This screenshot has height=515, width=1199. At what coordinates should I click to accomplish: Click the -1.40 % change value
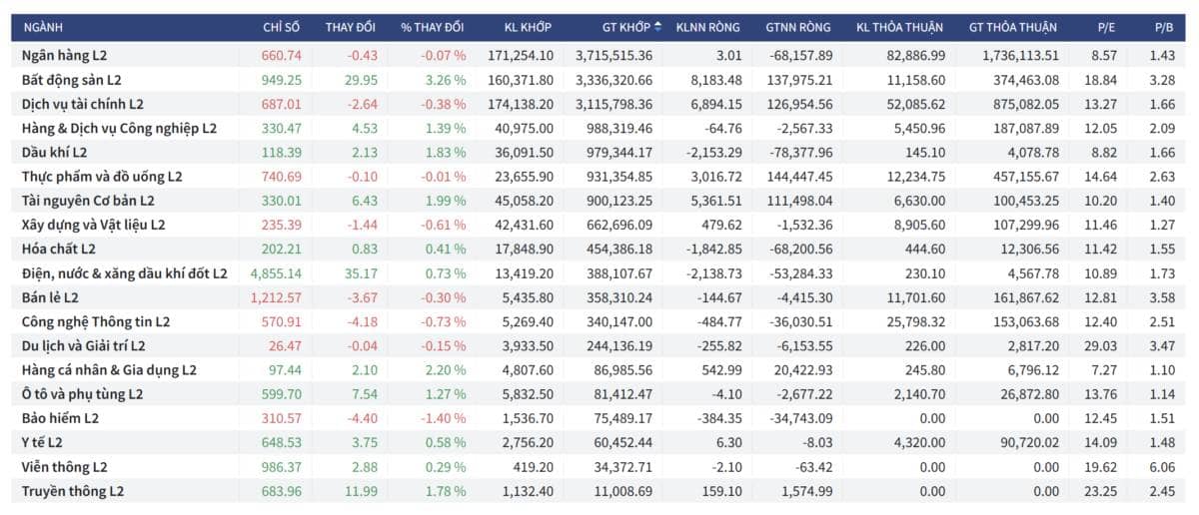coord(443,418)
